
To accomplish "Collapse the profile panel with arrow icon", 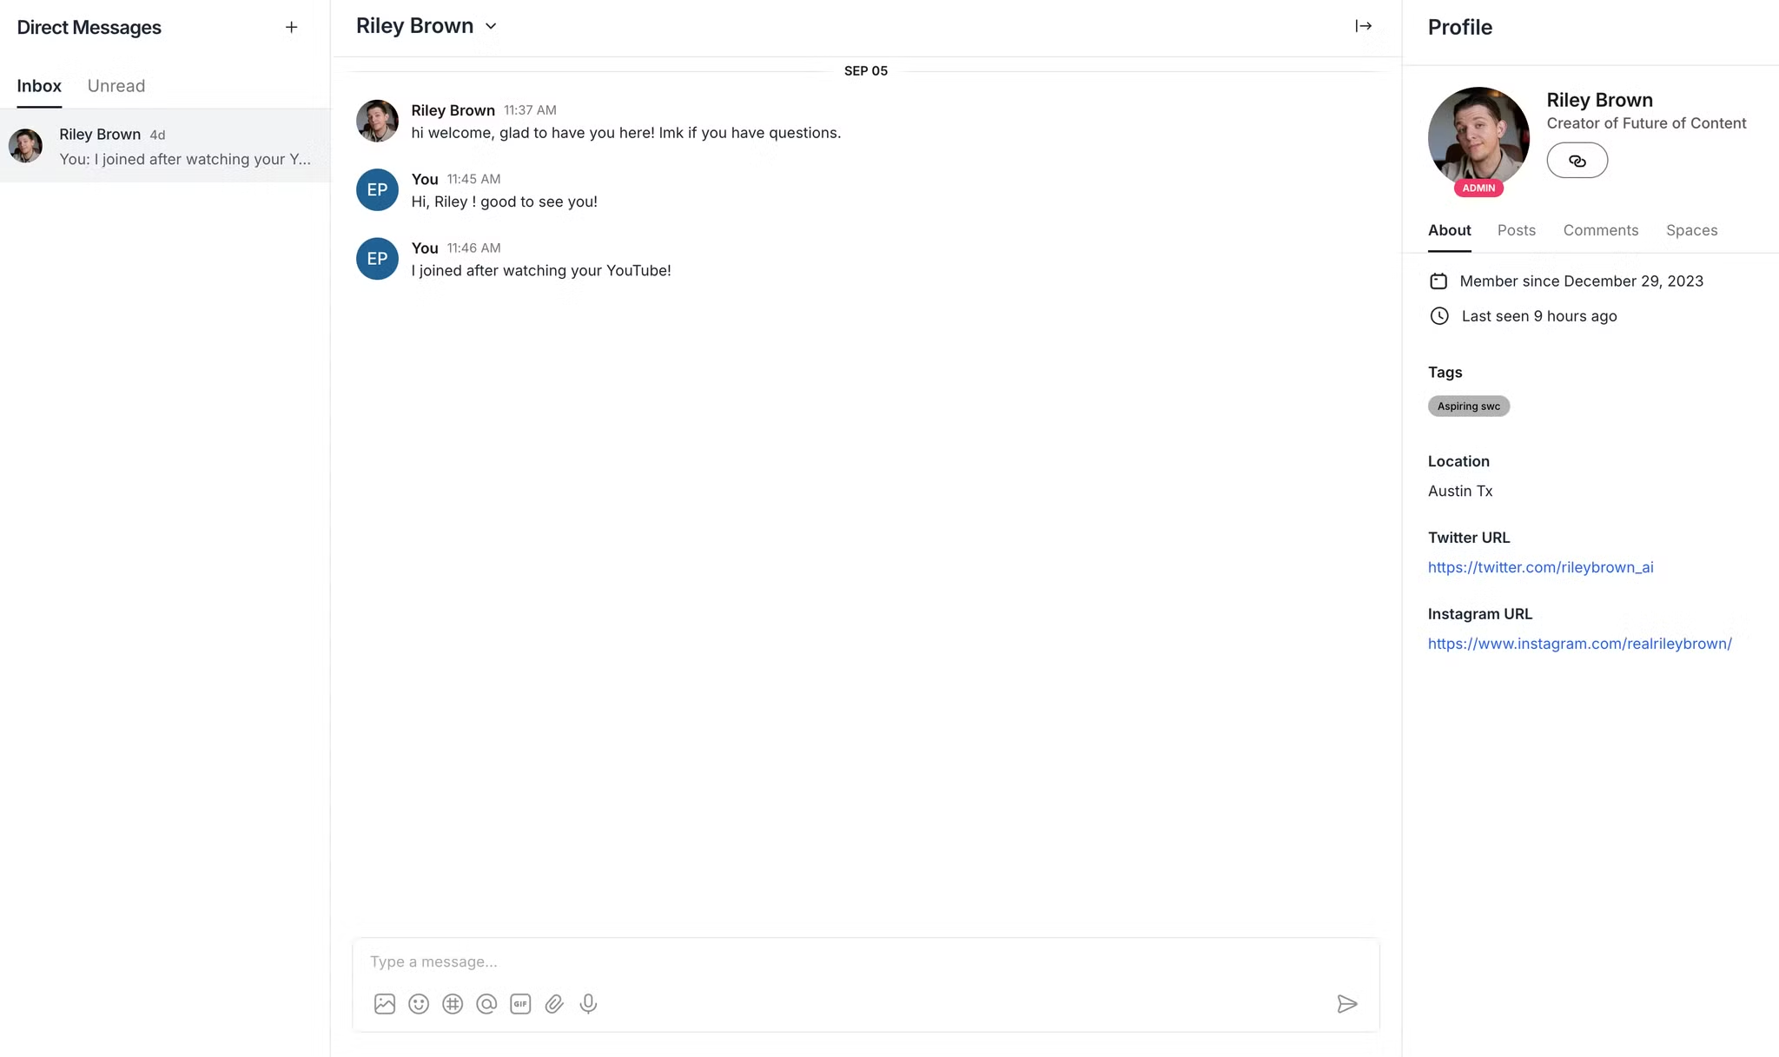I will pyautogui.click(x=1363, y=26).
